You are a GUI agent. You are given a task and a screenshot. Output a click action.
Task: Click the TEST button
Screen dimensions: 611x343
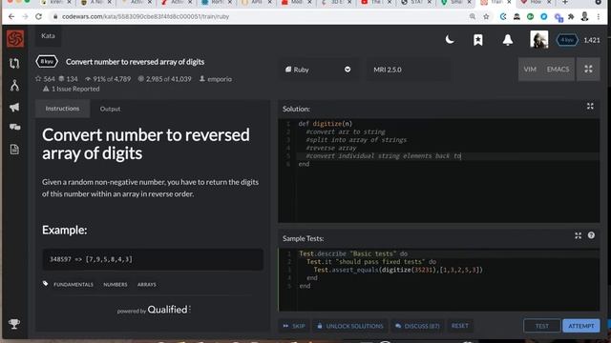[541, 326]
